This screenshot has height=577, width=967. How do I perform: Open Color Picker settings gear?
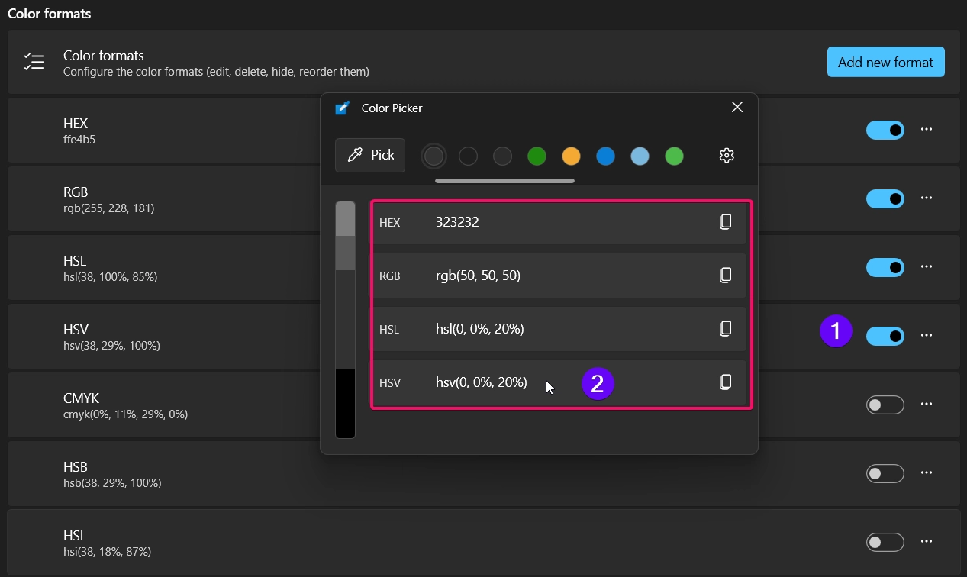coord(727,156)
